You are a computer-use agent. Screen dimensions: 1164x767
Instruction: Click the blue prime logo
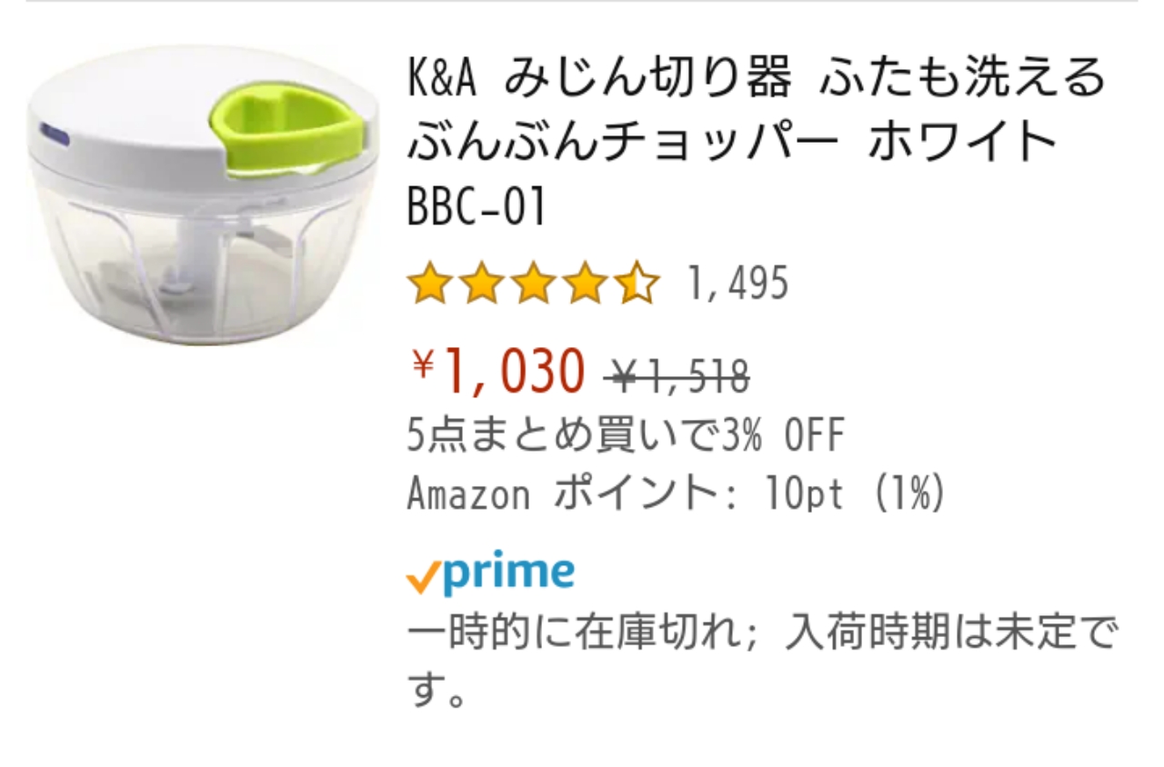(x=509, y=573)
